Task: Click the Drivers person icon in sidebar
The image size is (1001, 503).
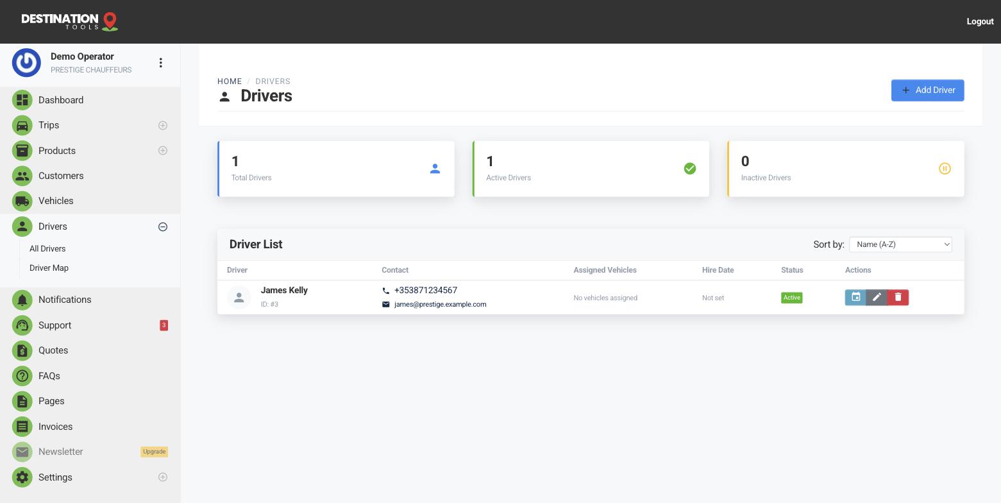Action: click(22, 226)
